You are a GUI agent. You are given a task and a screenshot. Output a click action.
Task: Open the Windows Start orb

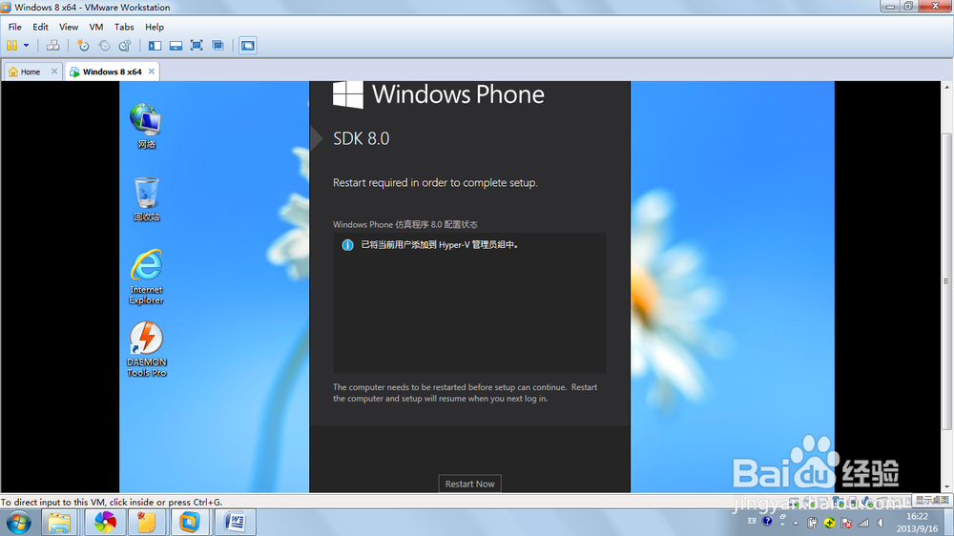click(18, 523)
